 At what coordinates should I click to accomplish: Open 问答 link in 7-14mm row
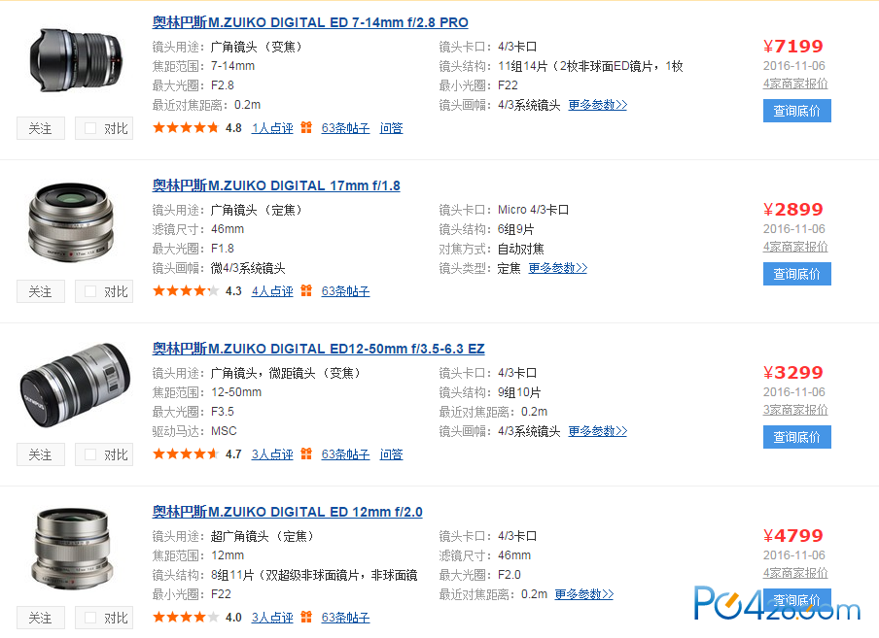(391, 128)
